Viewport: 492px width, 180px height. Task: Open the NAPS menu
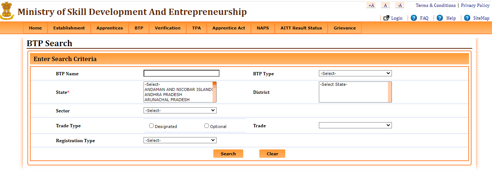[x=263, y=28]
